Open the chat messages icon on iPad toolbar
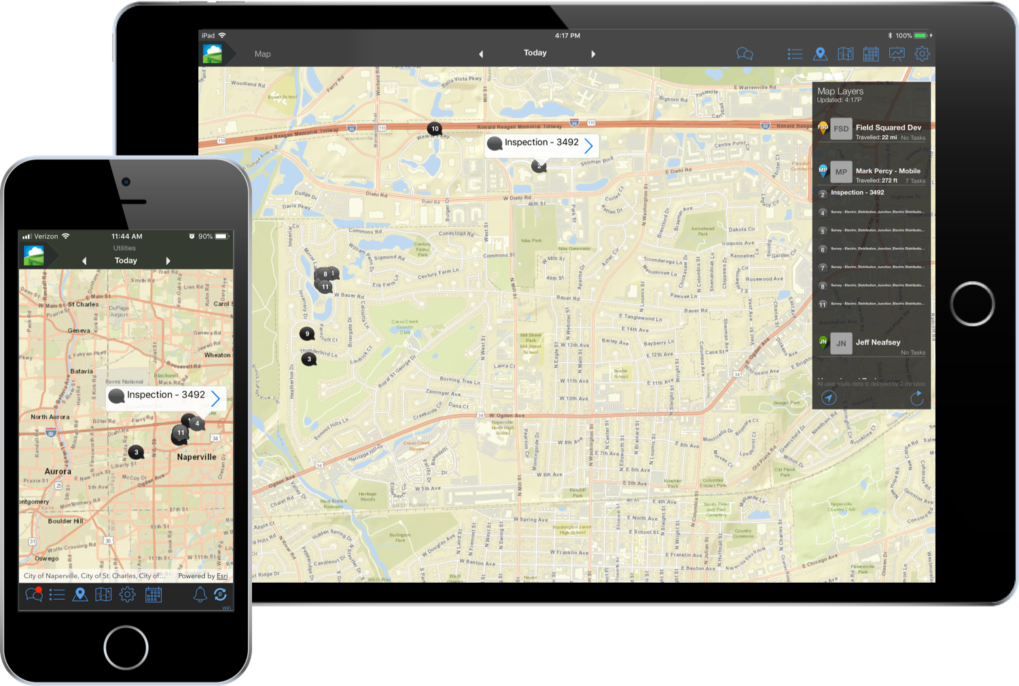This screenshot has width=1019, height=686. click(744, 53)
